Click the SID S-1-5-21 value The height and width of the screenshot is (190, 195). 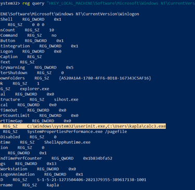92,180
